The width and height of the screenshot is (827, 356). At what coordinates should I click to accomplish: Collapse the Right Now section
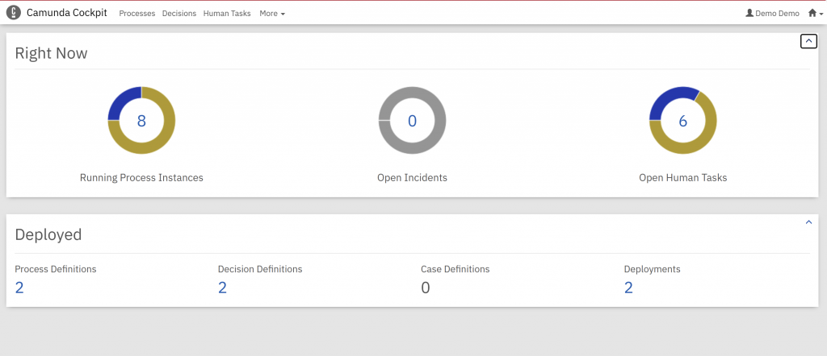coord(808,41)
